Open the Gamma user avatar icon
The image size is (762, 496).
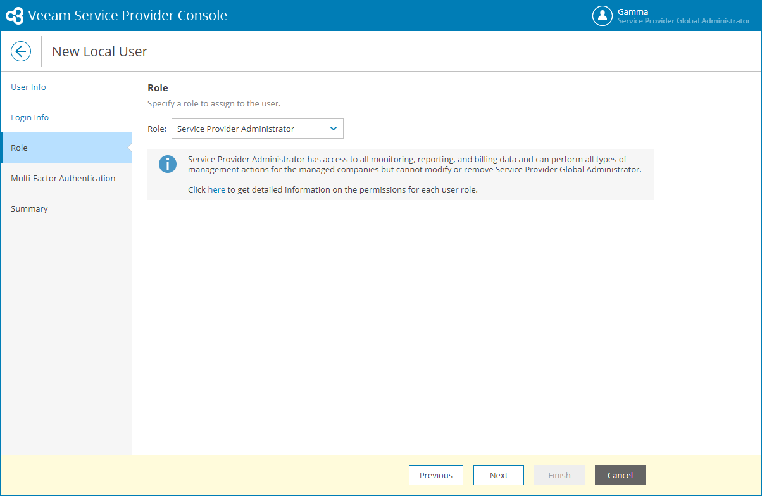pyautogui.click(x=603, y=16)
